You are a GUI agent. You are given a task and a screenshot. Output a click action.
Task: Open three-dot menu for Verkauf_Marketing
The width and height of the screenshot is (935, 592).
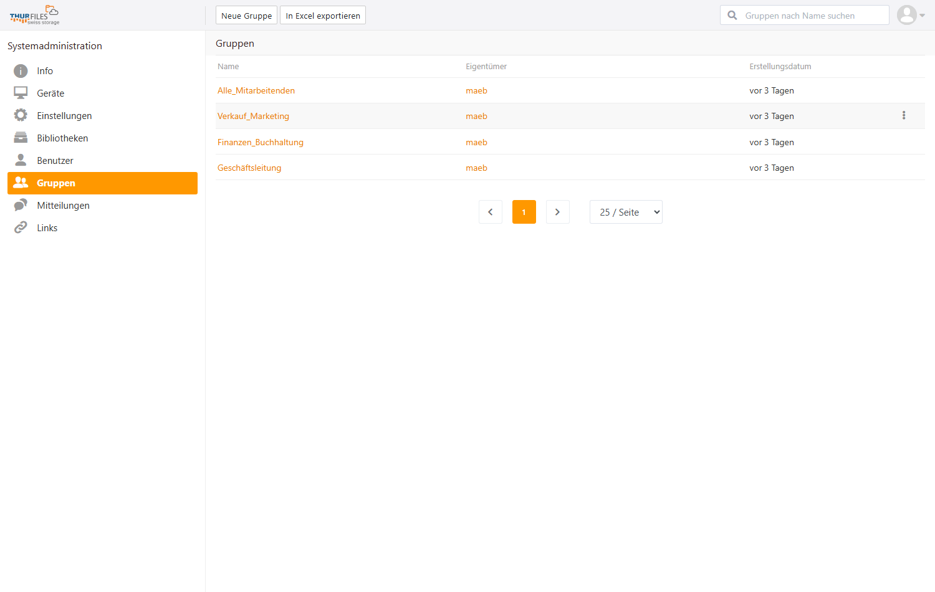click(904, 115)
